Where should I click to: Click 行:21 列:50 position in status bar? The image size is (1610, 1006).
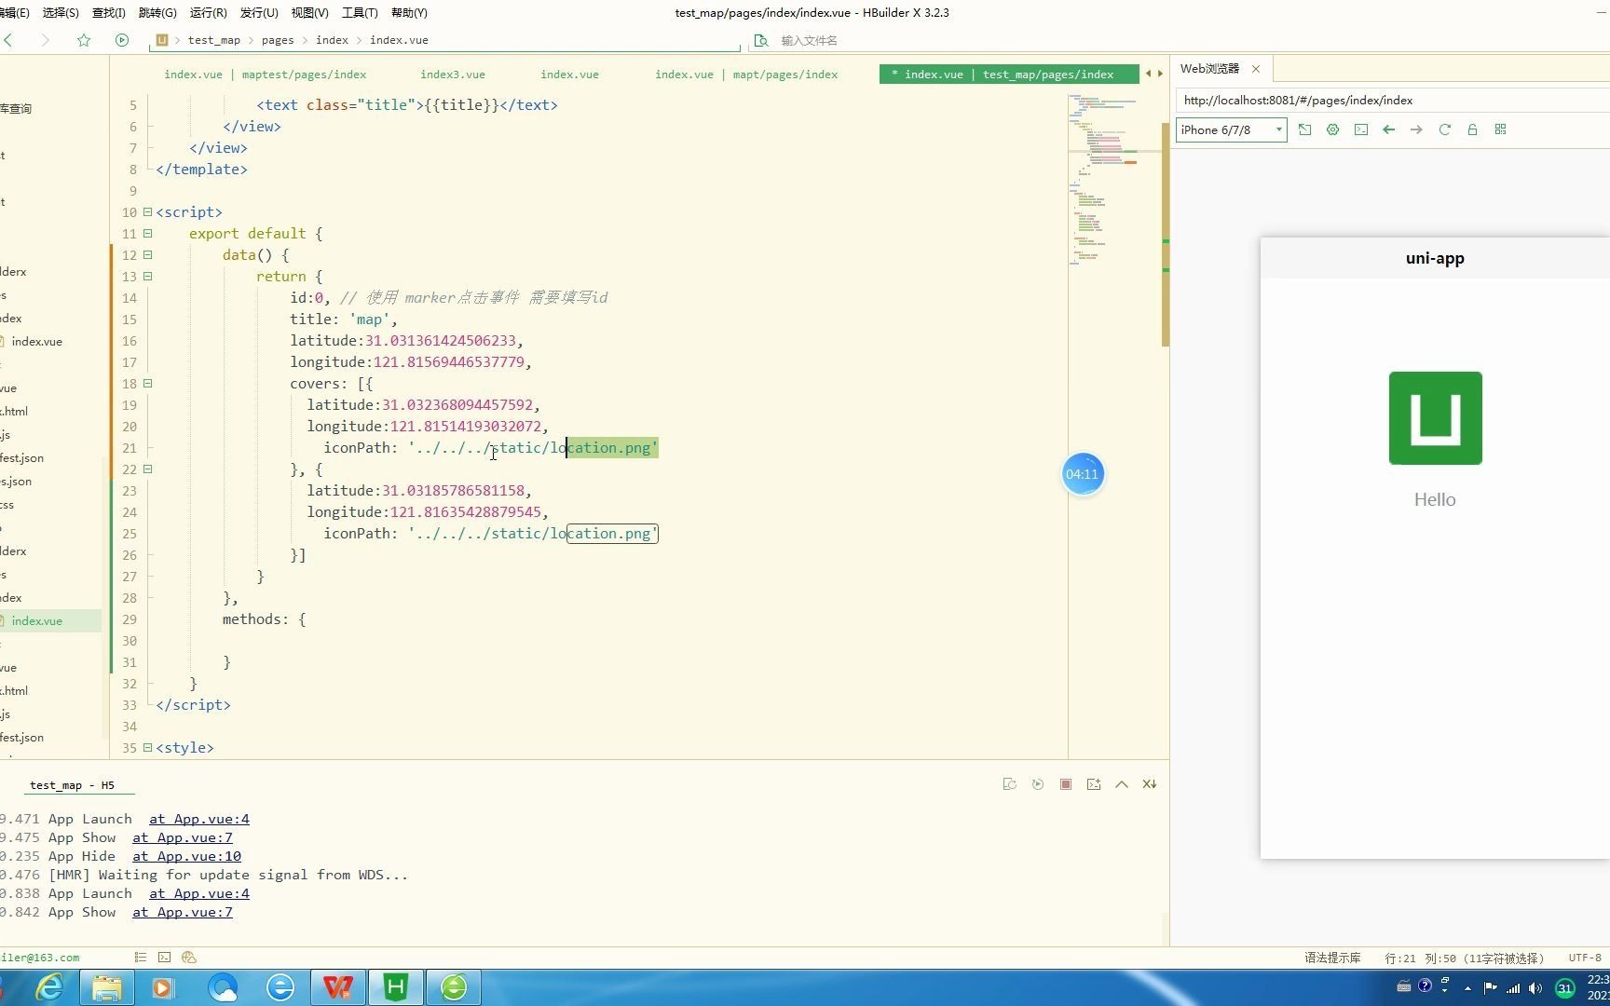(x=1464, y=958)
